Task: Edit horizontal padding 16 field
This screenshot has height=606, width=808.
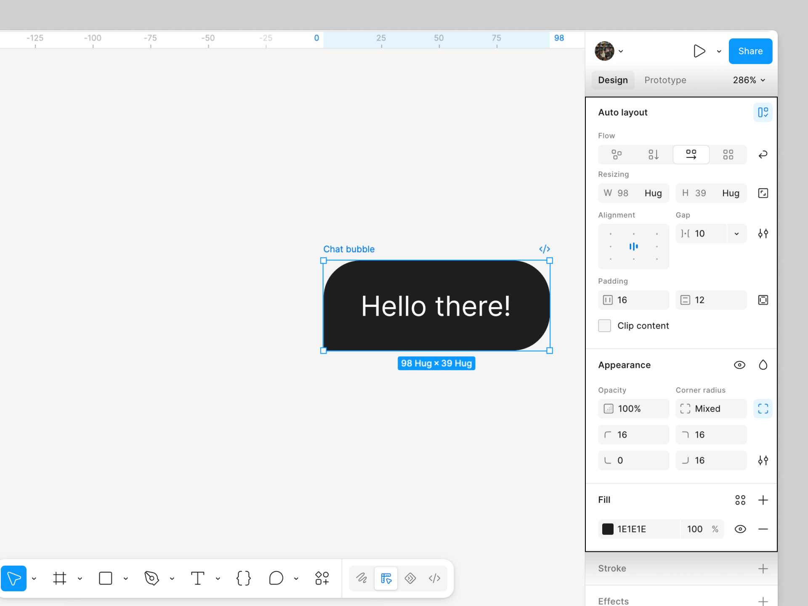Action: click(633, 300)
